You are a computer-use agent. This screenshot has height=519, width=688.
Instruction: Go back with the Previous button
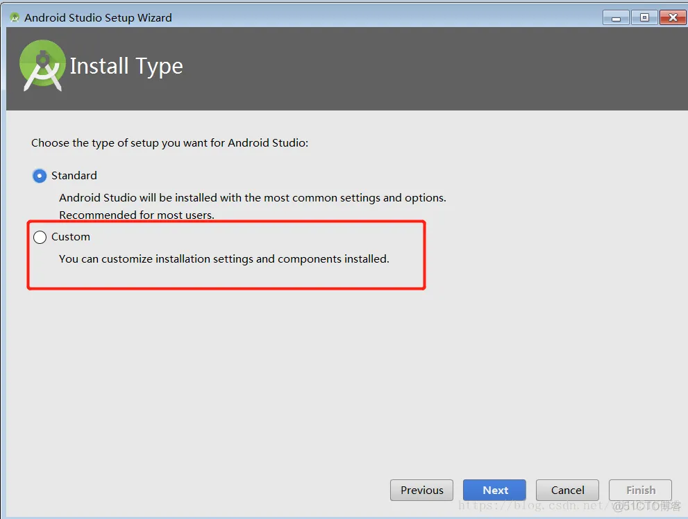421,490
